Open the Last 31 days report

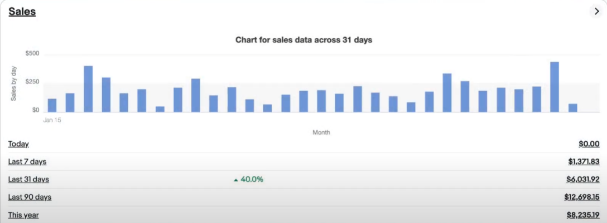(x=28, y=179)
